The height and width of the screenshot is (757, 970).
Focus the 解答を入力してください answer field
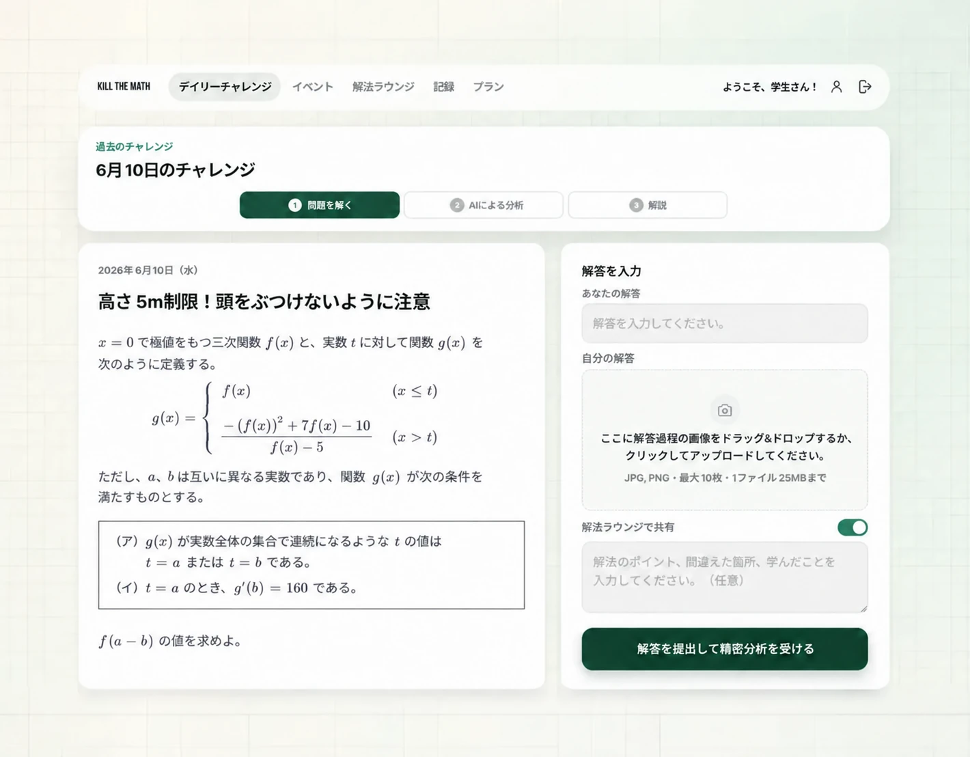(x=725, y=323)
